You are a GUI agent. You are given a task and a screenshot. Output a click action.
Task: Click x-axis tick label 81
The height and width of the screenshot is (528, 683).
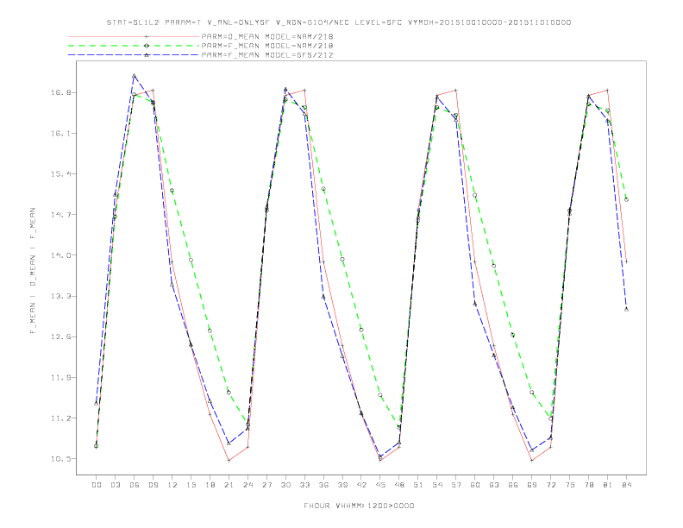pos(608,485)
